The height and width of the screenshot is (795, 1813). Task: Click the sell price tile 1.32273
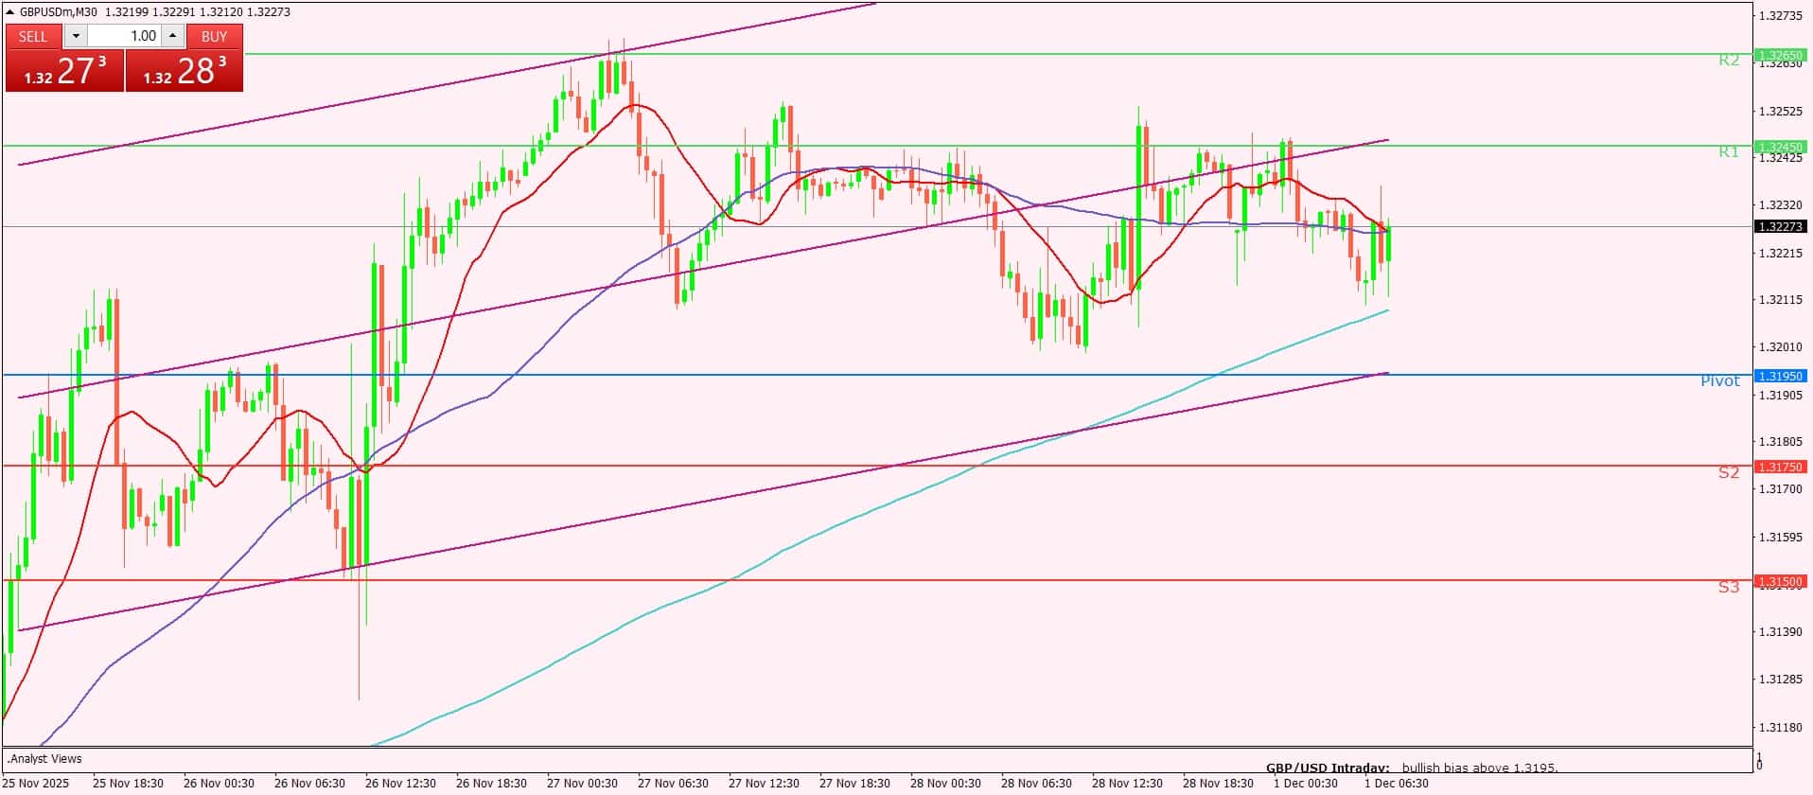64,71
